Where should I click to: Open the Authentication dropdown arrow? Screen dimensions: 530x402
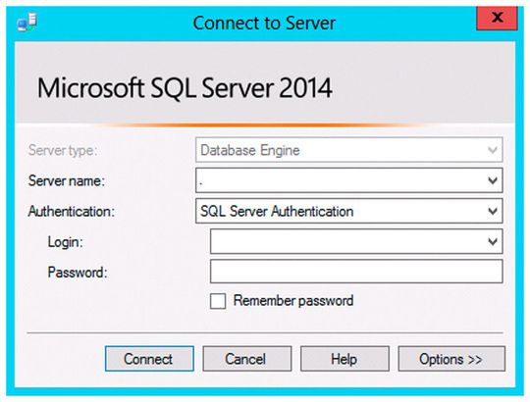(493, 211)
